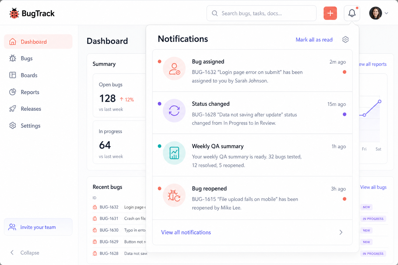
Task: Click BUG-1628 ID in Recent bugs
Action: [109, 253]
